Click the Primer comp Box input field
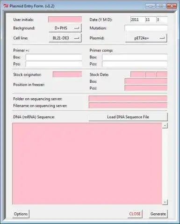180x224 pixels. [x=135, y=57]
